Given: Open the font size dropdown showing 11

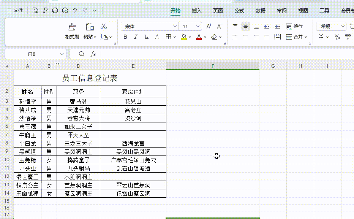Looking at the screenshot, I should (198, 27).
